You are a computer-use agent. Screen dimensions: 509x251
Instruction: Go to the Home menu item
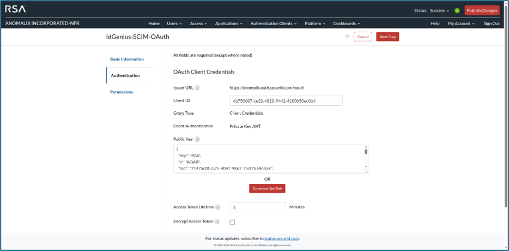pos(154,23)
